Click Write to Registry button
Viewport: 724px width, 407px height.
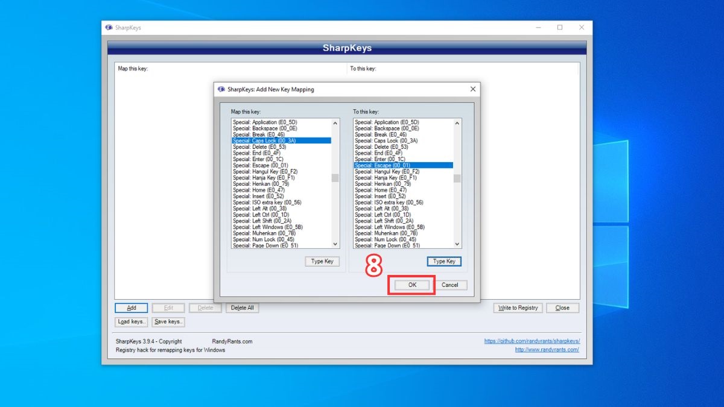pyautogui.click(x=518, y=308)
